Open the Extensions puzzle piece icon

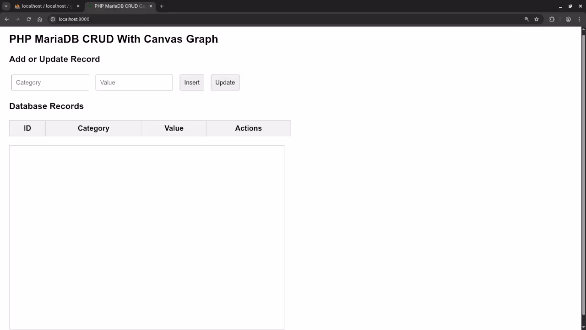click(x=552, y=19)
